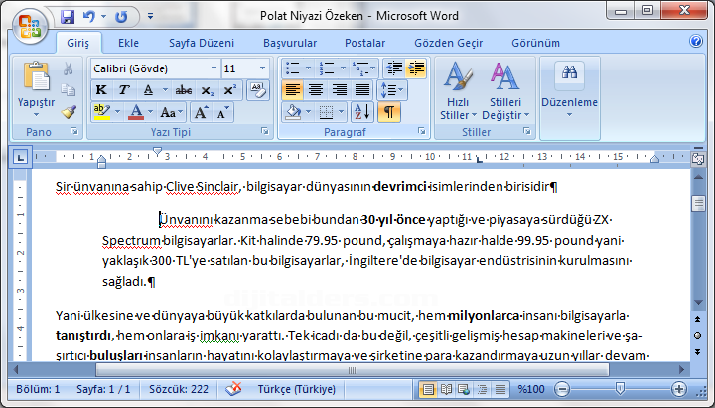Screen dimensions: 715x408
Task: Open underline style dropdown arrow
Action: (165, 90)
